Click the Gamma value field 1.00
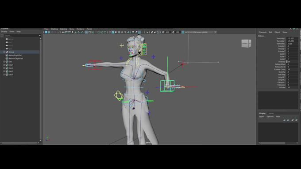Viewport: 301px width, 169px height. tap(178, 32)
